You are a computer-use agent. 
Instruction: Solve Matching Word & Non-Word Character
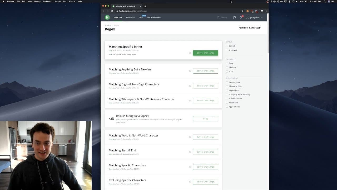pyautogui.click(x=205, y=137)
